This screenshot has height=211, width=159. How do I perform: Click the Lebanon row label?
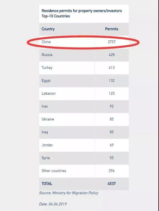[48, 93]
